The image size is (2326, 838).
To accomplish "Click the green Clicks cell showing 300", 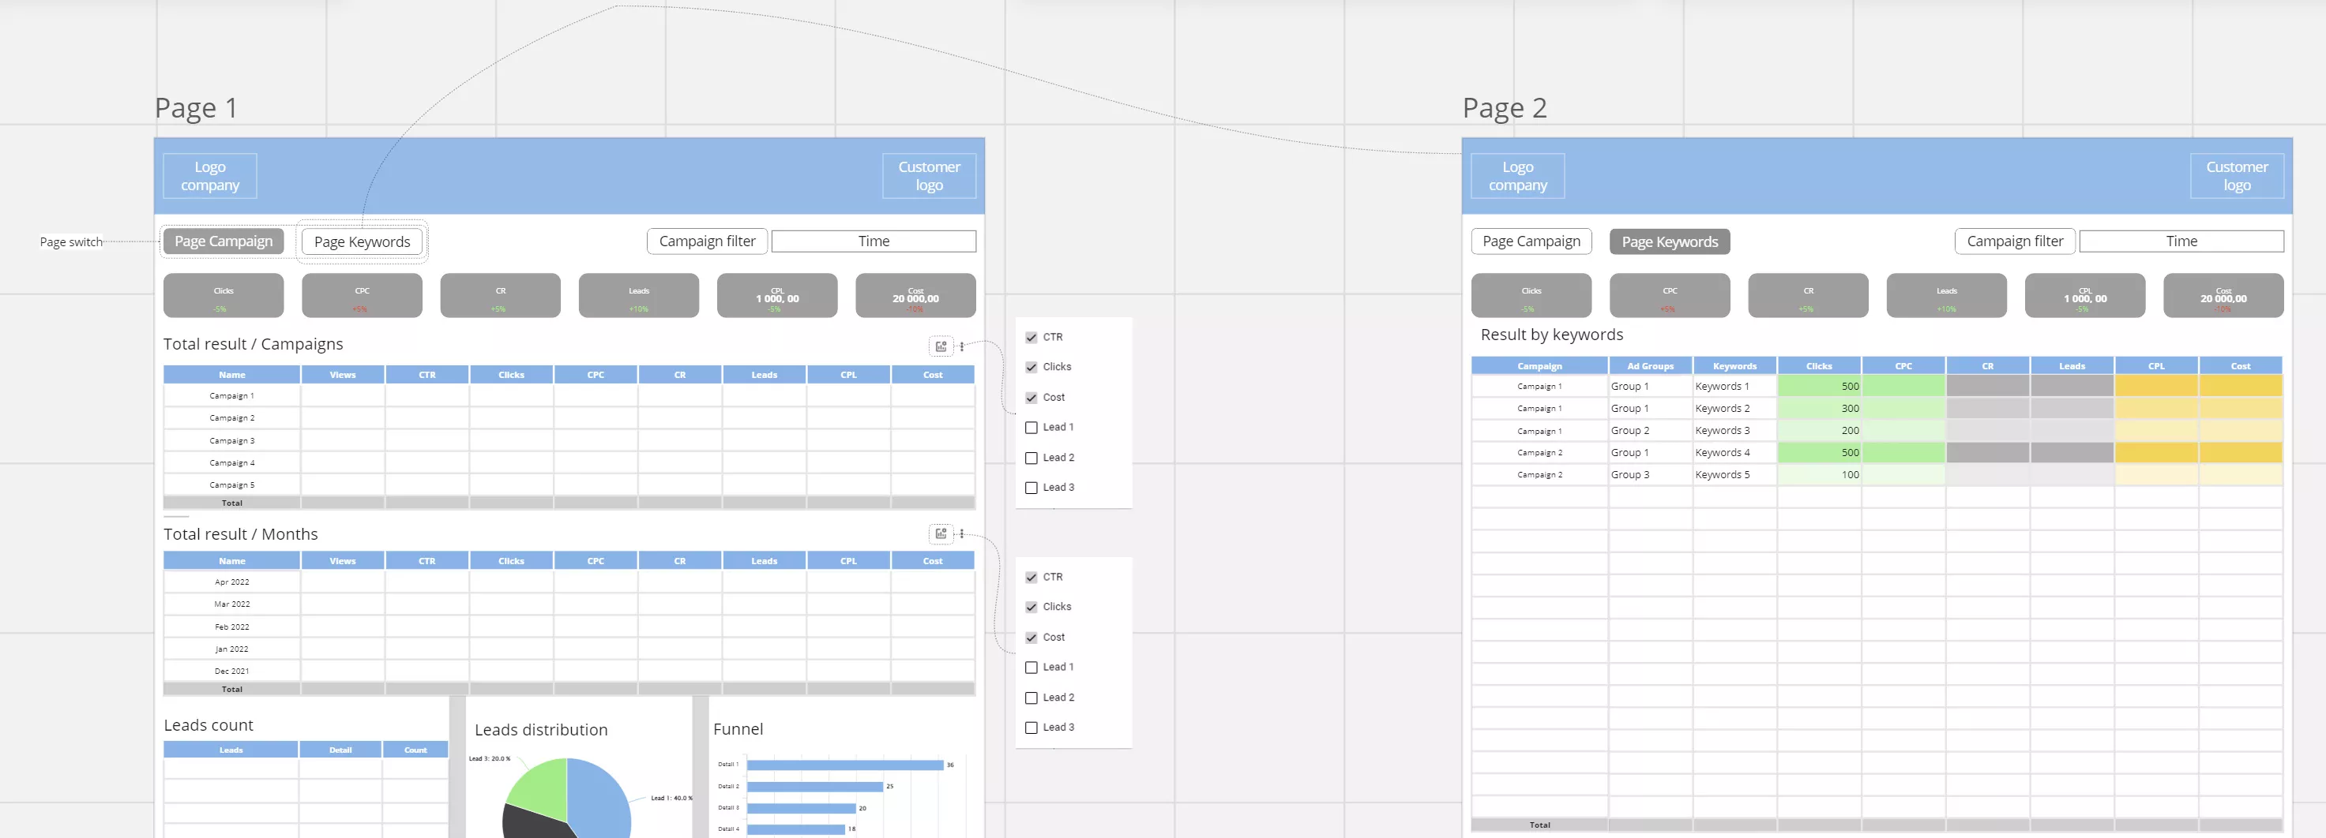I will (1818, 409).
